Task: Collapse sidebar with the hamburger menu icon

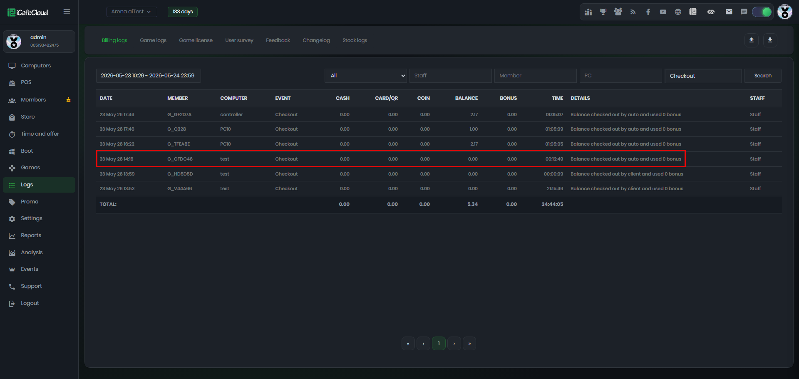Action: click(67, 12)
